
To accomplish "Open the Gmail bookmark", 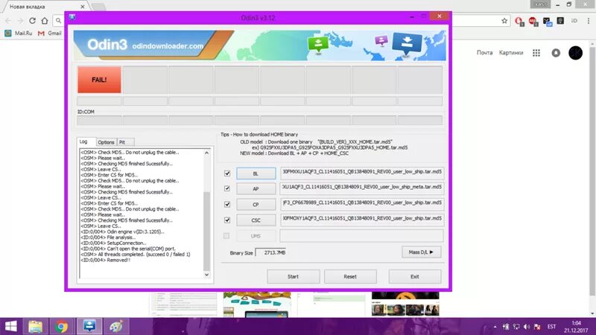I will click(x=50, y=33).
